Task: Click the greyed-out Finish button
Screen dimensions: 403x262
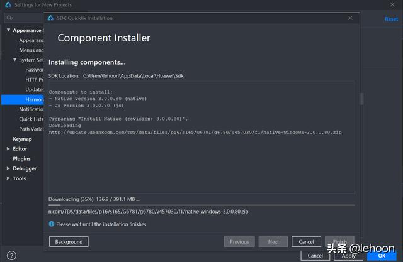Action: (x=339, y=241)
